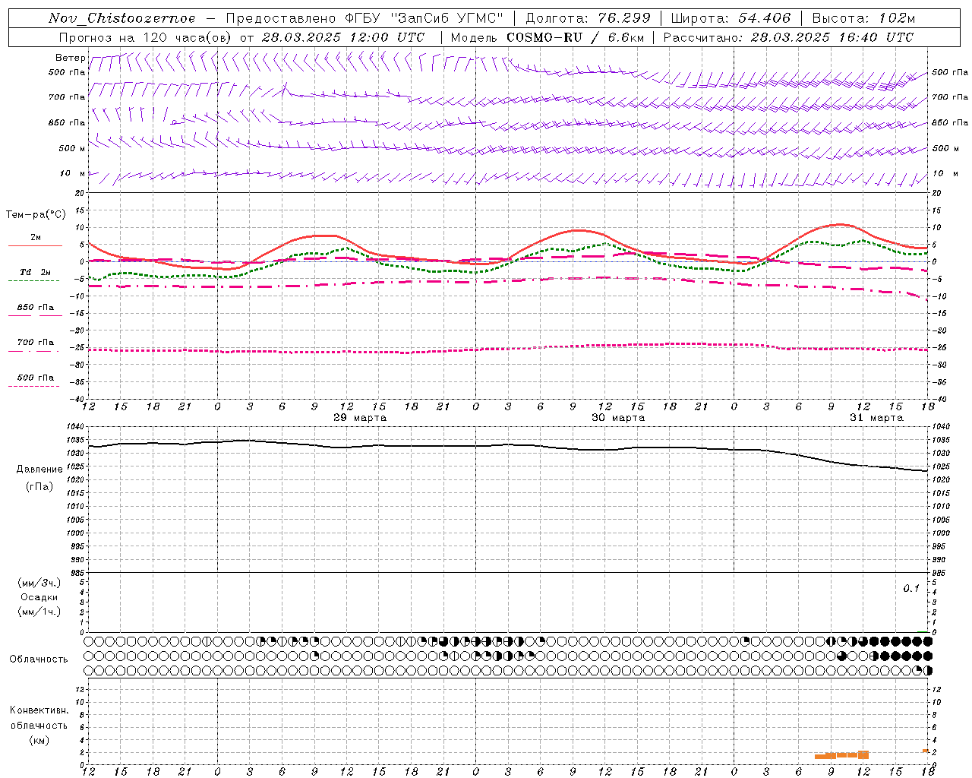Click the 'Предоставлено ФГБУ "ЗапСиб УГМС"' text
The height and width of the screenshot is (778, 972).
pos(365,18)
